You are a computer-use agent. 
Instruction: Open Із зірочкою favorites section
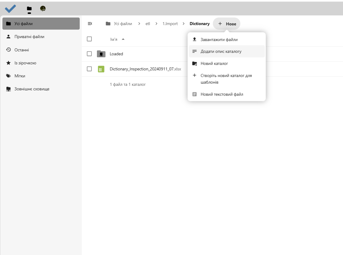pos(25,63)
